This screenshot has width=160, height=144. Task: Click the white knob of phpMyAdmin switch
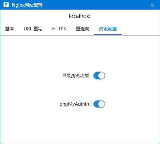[101, 104]
